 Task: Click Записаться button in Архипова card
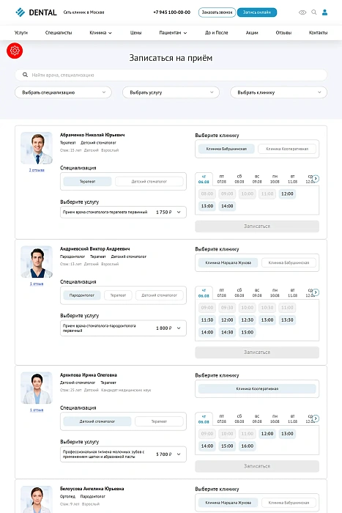coord(257,466)
